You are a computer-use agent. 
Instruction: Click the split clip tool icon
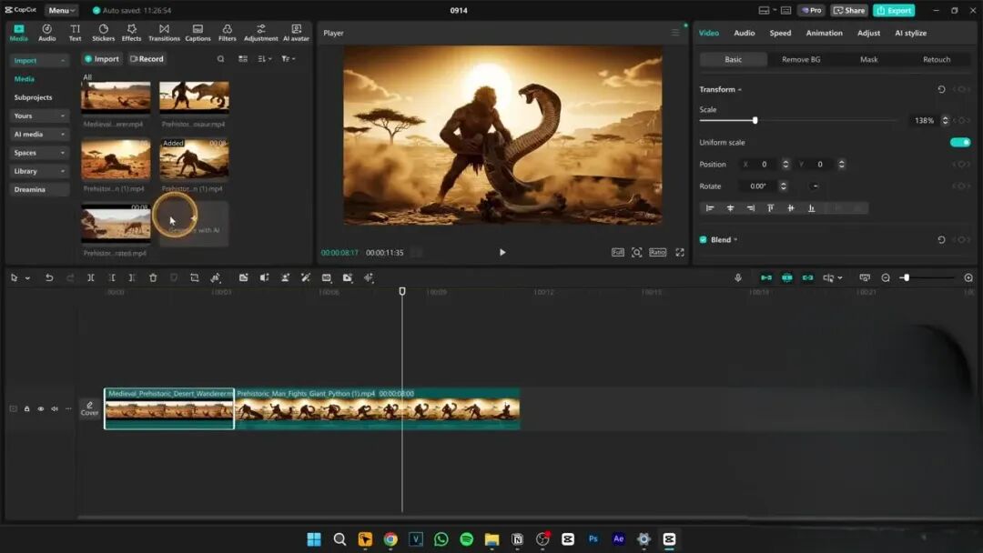coord(91,277)
